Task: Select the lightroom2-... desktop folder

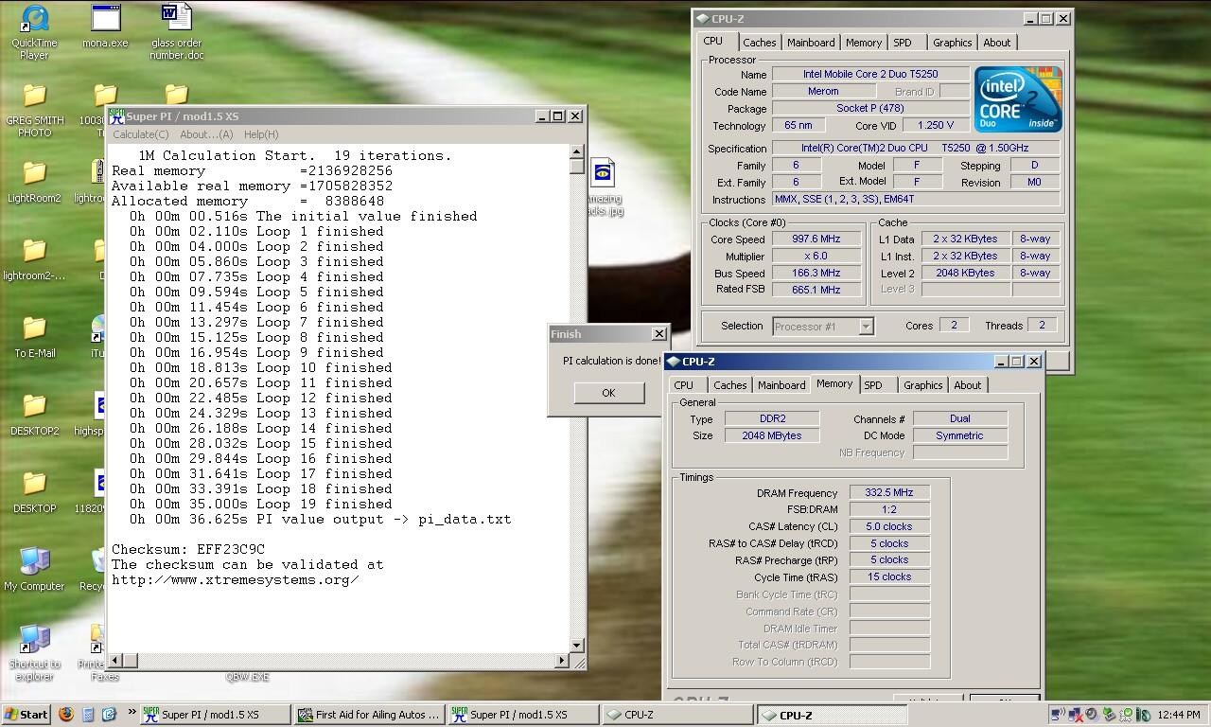Action: coord(34,259)
